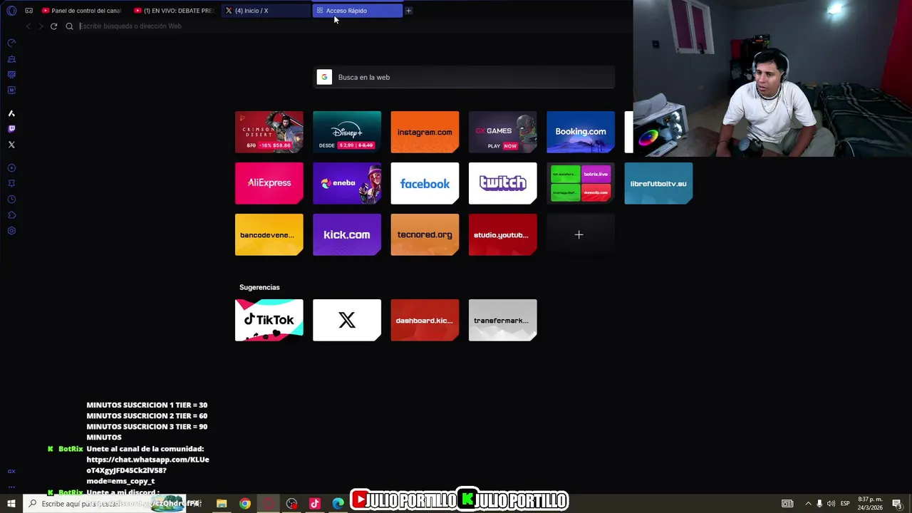This screenshot has width=912, height=513.
Task: Click the browser forward arrow
Action: (41, 26)
